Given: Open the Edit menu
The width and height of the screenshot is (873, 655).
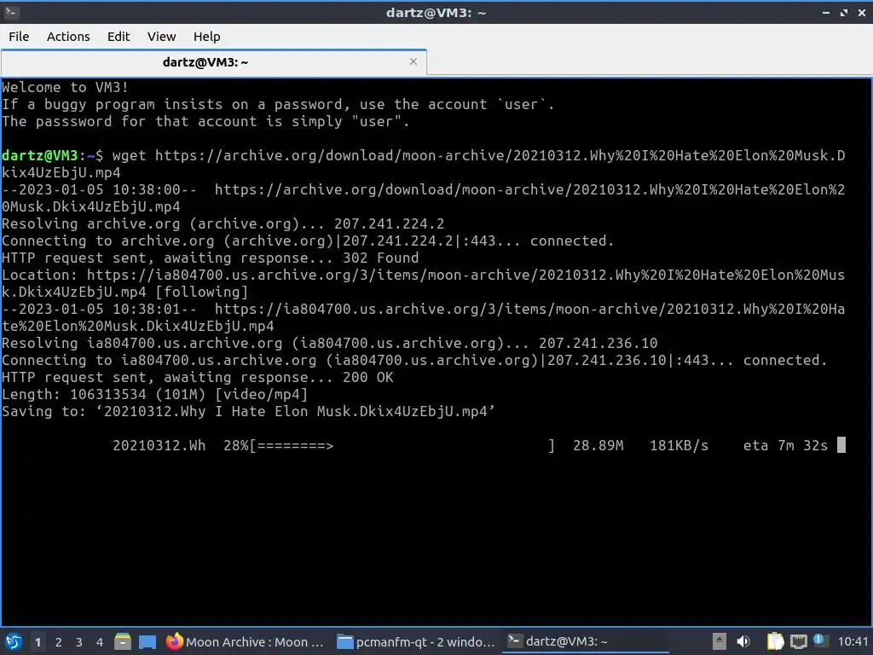Looking at the screenshot, I should [118, 37].
